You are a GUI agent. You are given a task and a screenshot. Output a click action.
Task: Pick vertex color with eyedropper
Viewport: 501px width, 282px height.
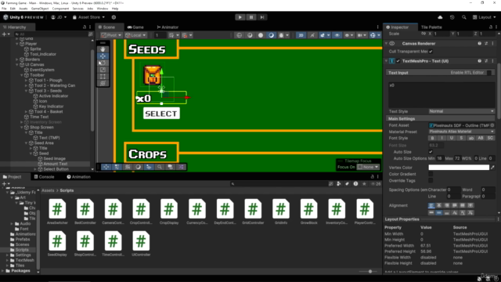(x=492, y=167)
